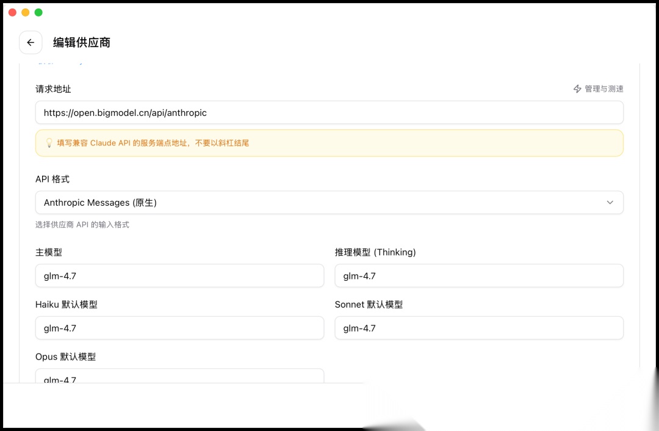659x431 pixels.
Task: Click the API 格式 field label
Action: pos(52,179)
